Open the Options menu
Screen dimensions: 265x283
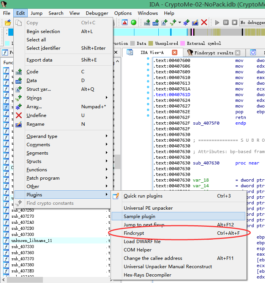[123, 13]
